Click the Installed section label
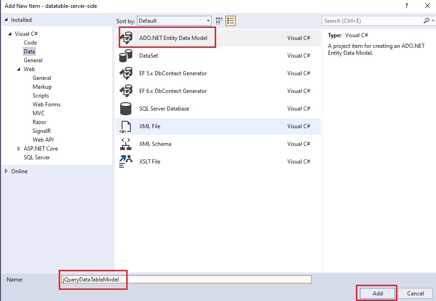 coord(21,20)
